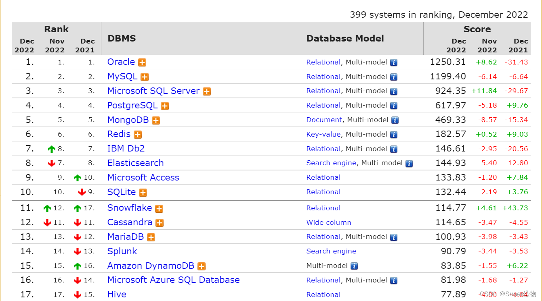Open the info icon in PostgreSQL row

pos(394,106)
